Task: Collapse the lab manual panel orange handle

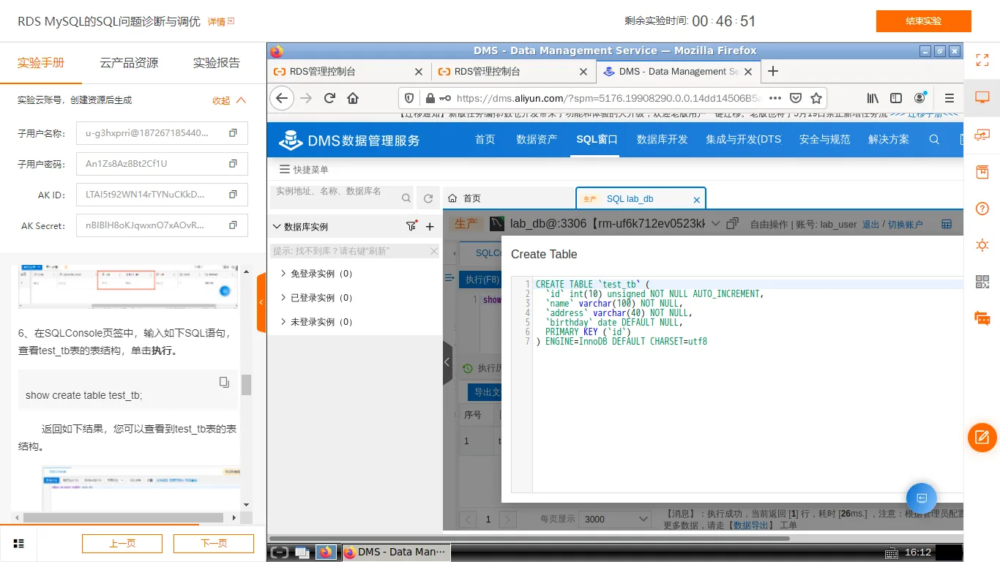Action: coord(261,302)
